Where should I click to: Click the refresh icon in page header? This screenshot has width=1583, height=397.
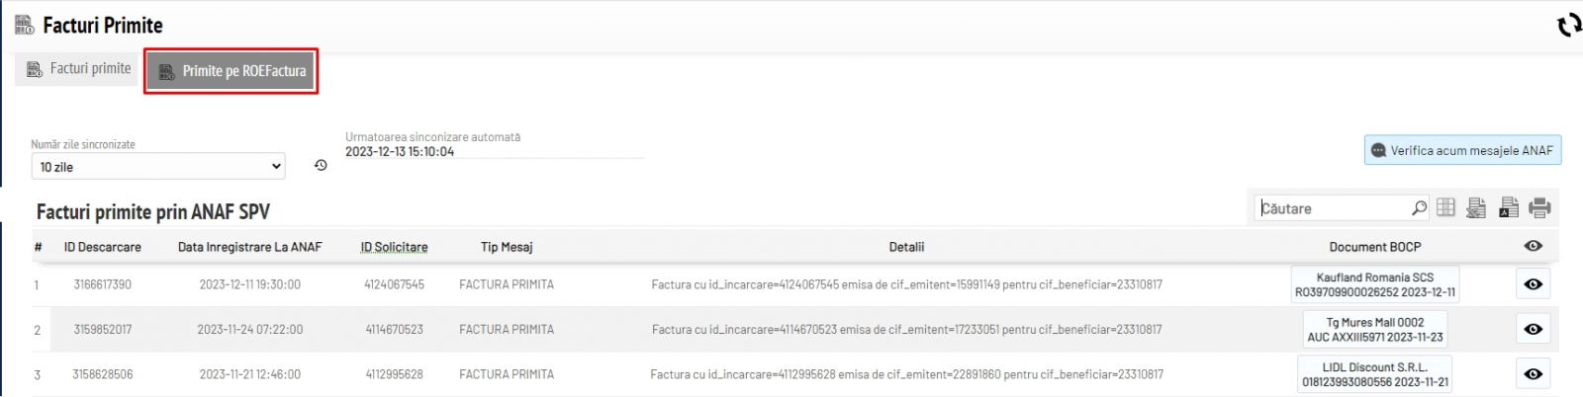1568,25
